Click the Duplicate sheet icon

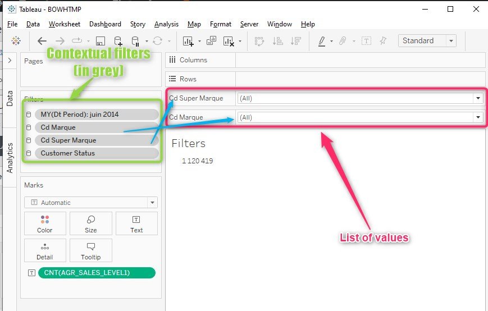click(211, 41)
